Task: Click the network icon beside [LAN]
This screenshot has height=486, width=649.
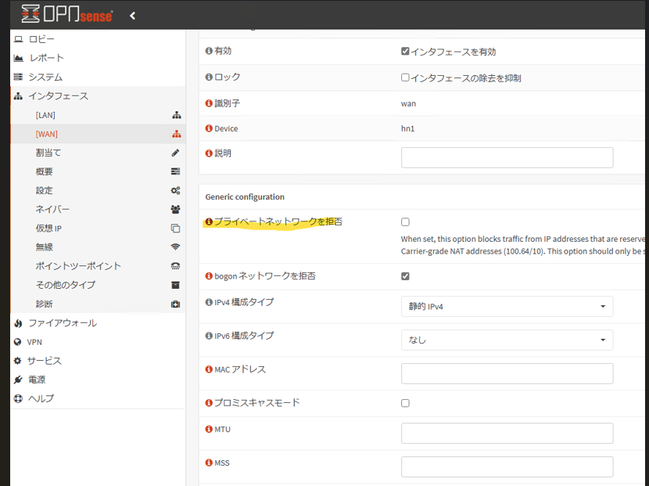Action: [176, 115]
